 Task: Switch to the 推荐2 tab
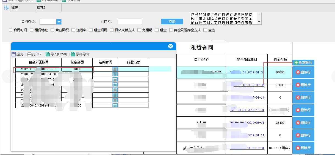pos(41,8)
